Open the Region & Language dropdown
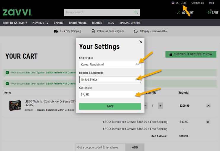Viewport: 220px width, 151px height. [x=110, y=80]
